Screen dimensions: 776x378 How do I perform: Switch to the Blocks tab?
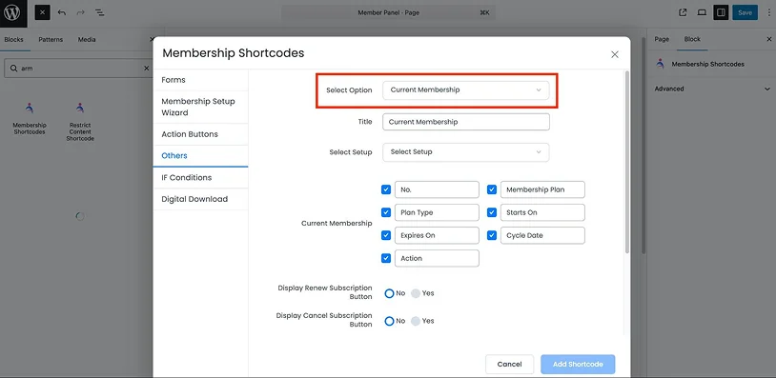[x=14, y=40]
